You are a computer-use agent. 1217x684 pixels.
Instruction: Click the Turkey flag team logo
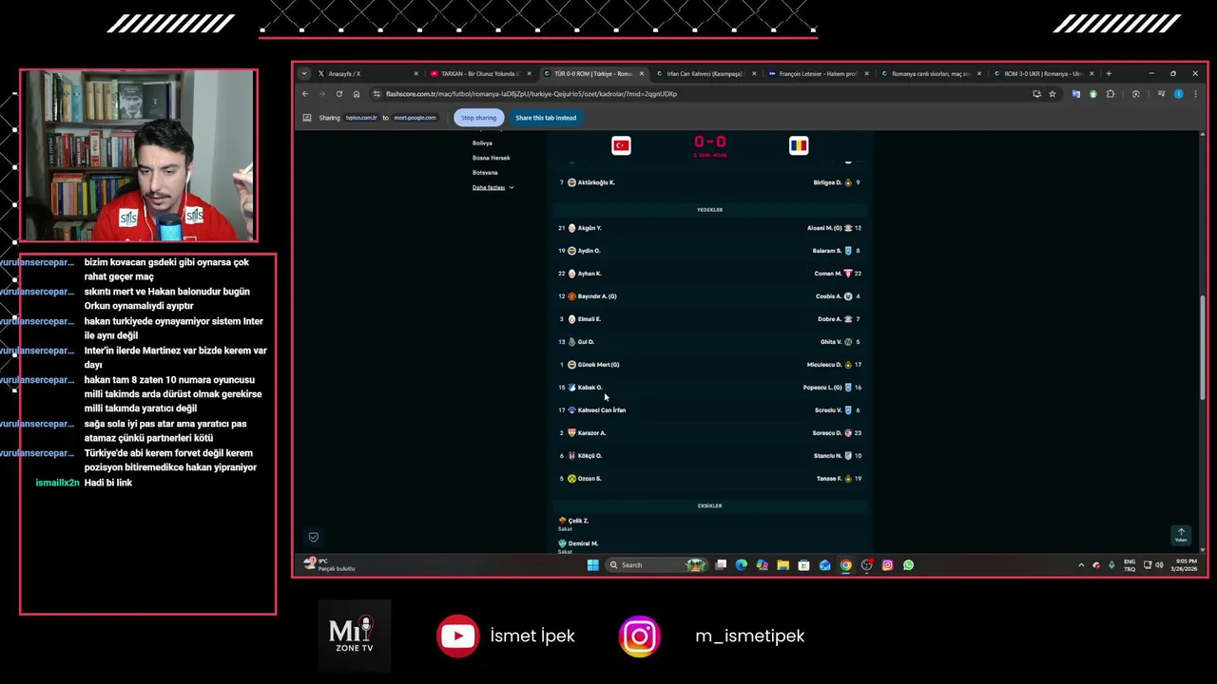[621, 145]
